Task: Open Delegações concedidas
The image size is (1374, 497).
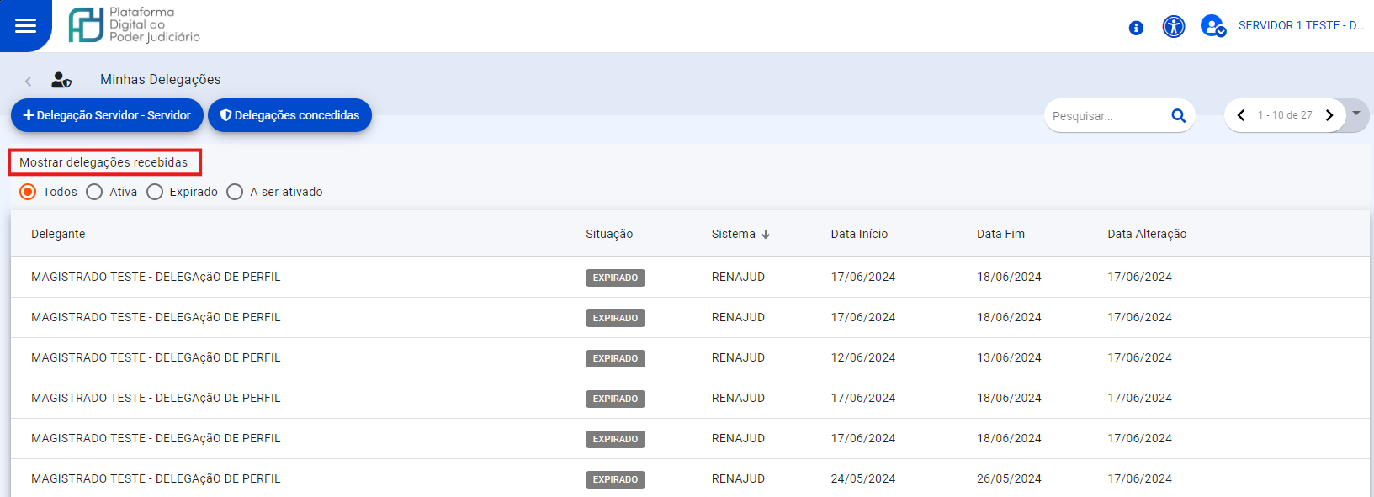Action: point(289,115)
